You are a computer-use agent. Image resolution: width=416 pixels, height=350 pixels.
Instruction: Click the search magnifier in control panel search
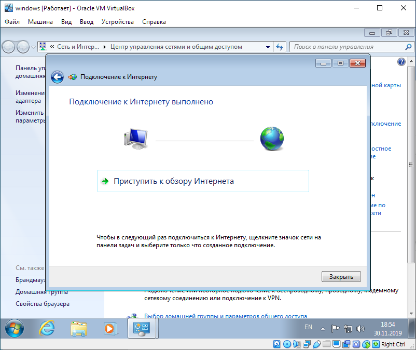(408, 47)
